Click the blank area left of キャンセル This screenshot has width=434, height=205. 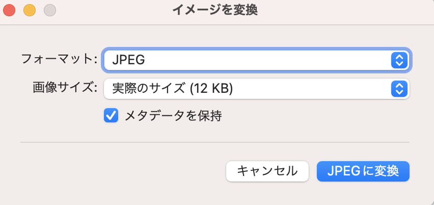[122, 171]
